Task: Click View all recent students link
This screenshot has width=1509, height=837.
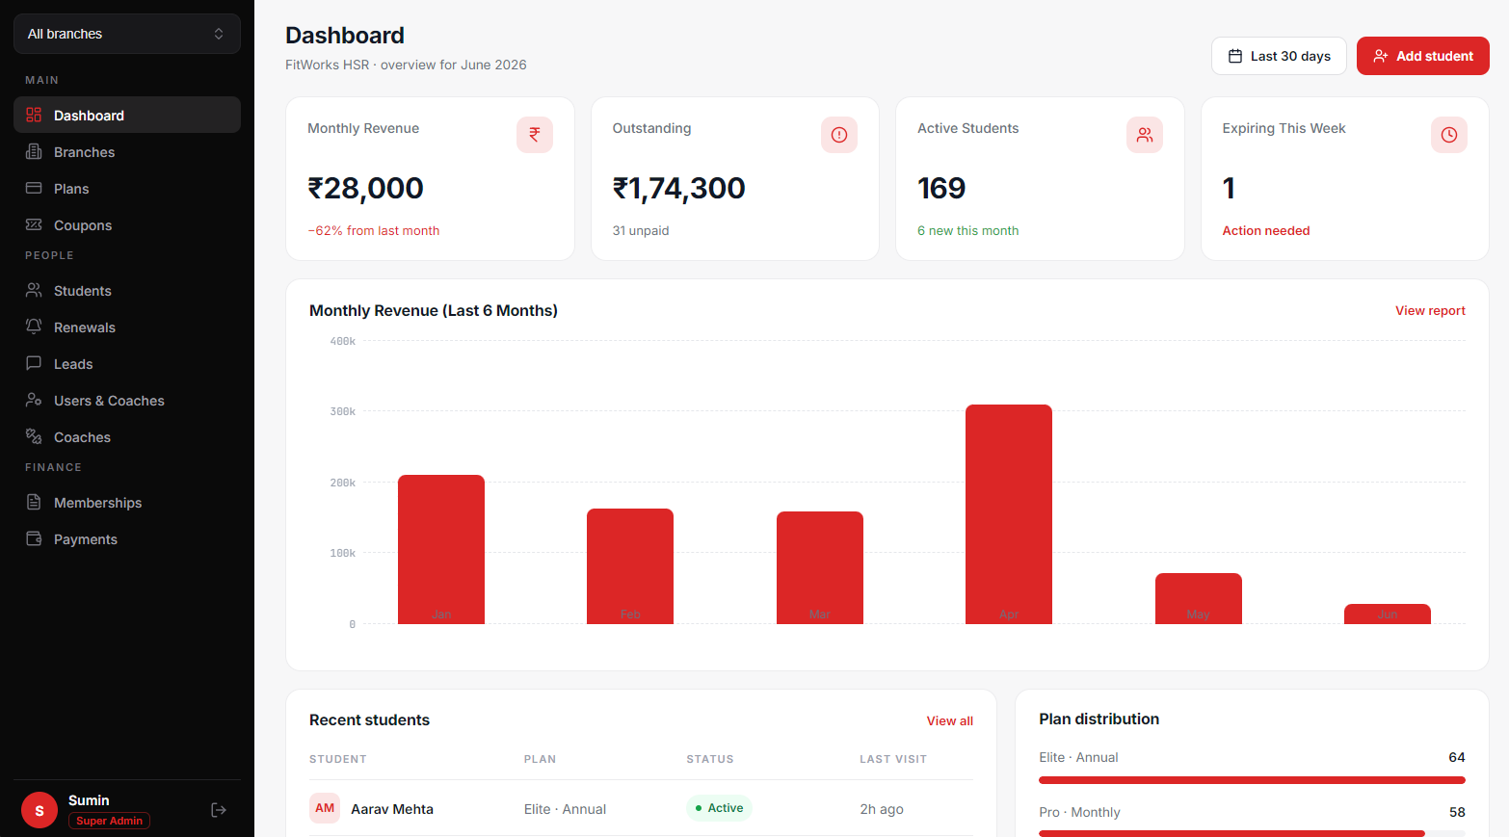Action: pyautogui.click(x=950, y=720)
